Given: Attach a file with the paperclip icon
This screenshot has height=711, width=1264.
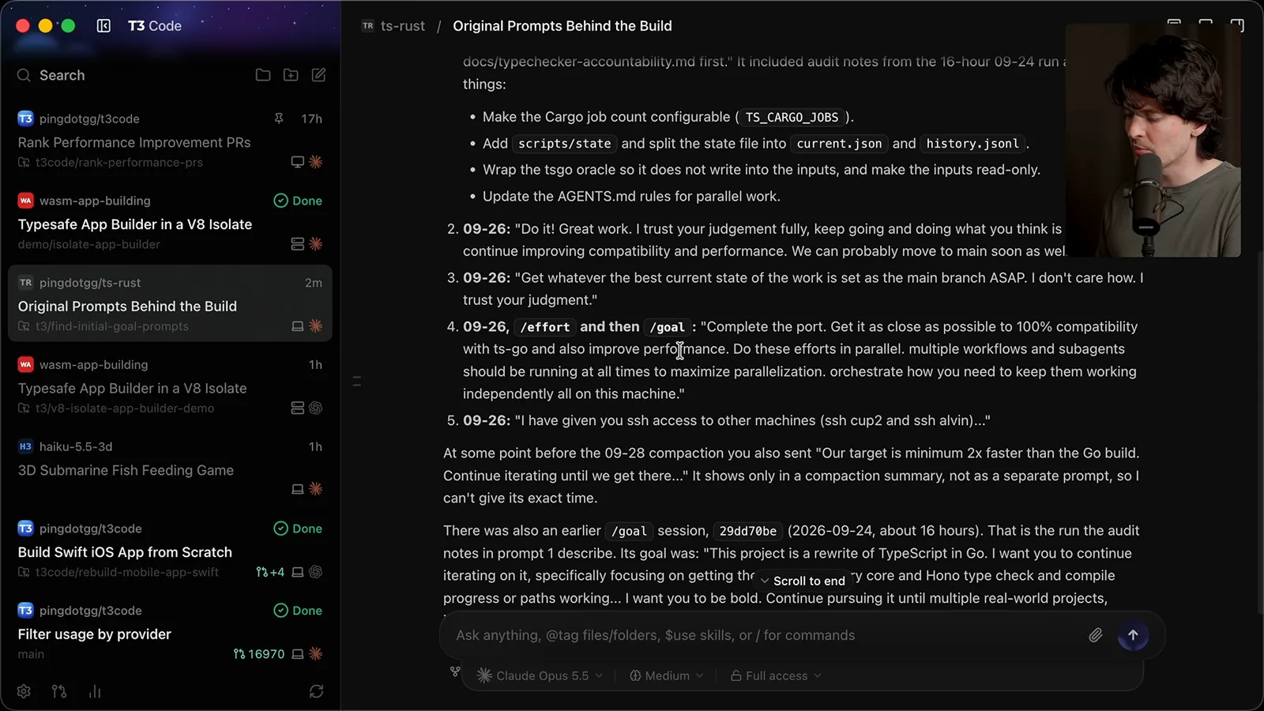Looking at the screenshot, I should click(x=1096, y=635).
